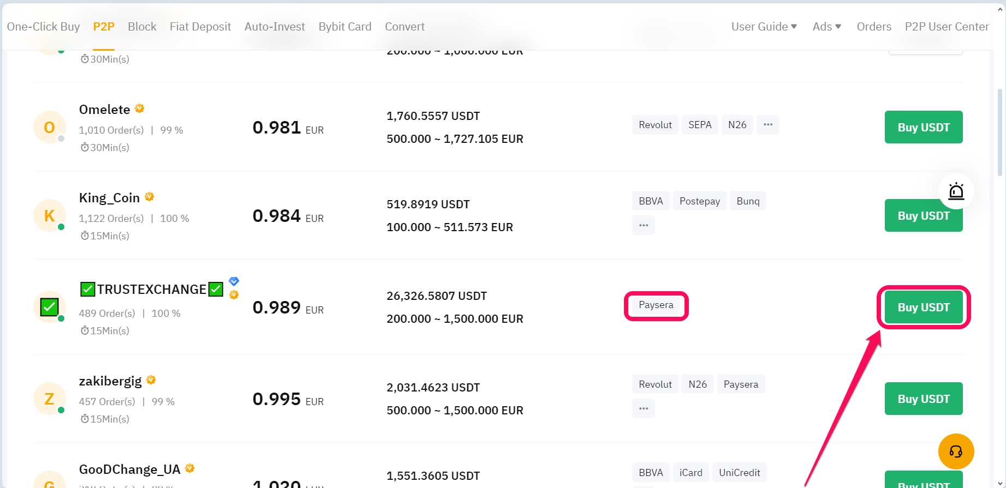Click Buy USDT for King_Coin
The height and width of the screenshot is (488, 1006).
924,215
